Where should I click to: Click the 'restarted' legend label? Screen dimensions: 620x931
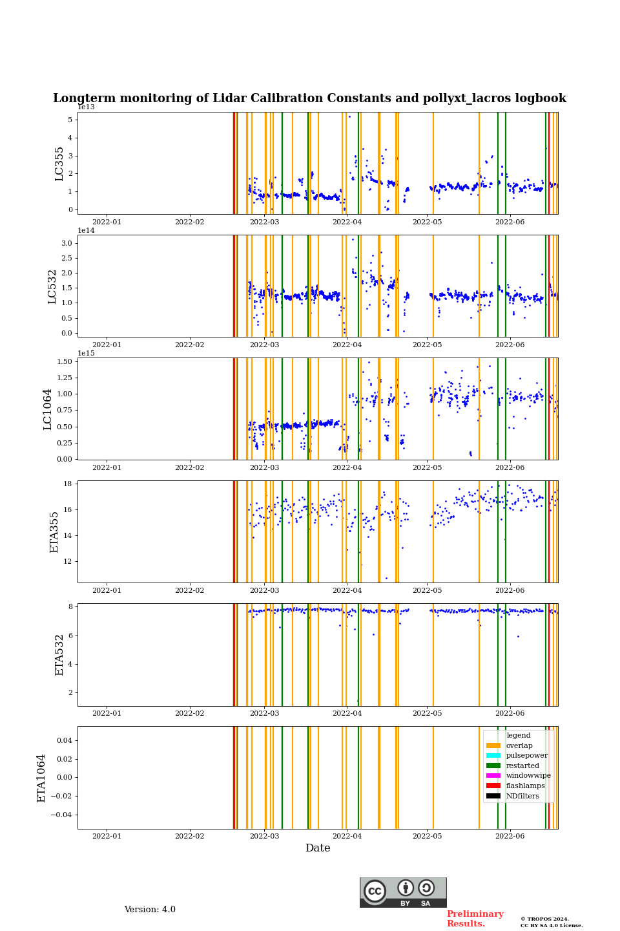[522, 765]
